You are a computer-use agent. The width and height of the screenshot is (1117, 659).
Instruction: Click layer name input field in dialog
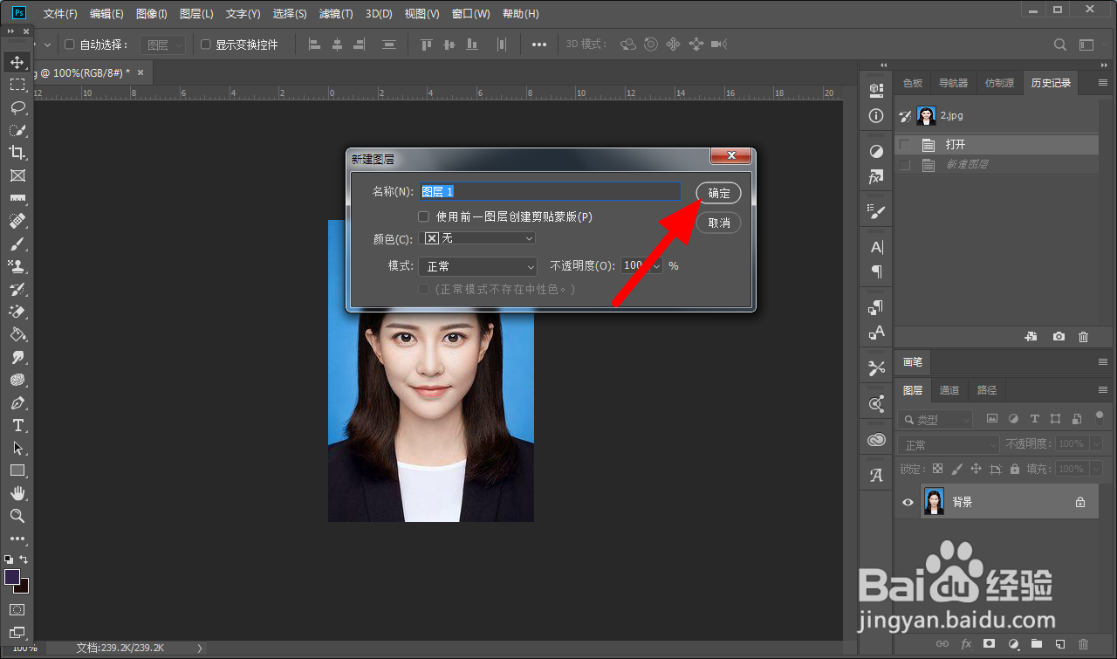pyautogui.click(x=550, y=191)
